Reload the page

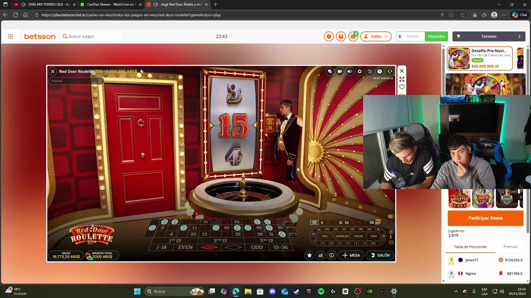(x=15, y=15)
